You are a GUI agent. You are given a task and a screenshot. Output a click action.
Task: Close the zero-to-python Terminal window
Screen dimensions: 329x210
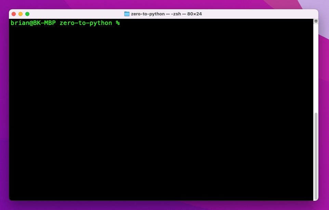[14, 14]
